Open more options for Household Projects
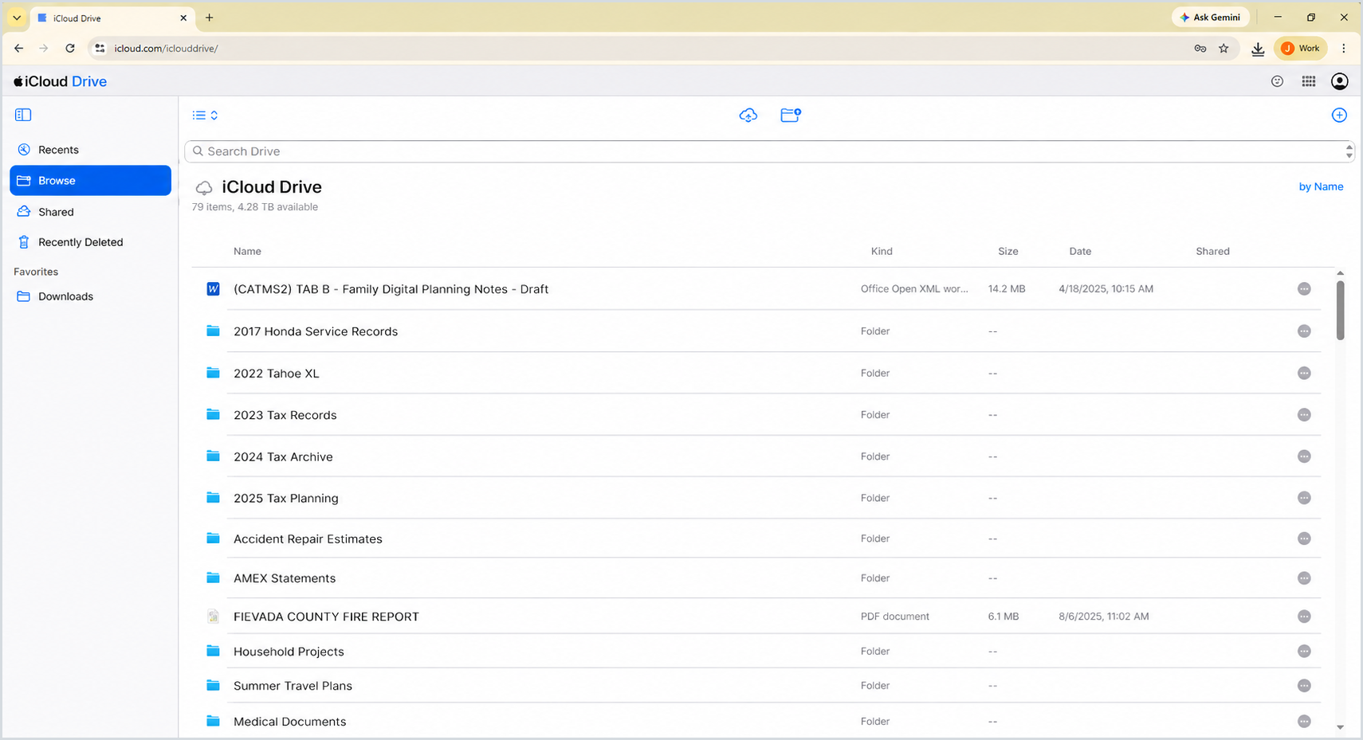Viewport: 1363px width, 740px height. [1304, 652]
